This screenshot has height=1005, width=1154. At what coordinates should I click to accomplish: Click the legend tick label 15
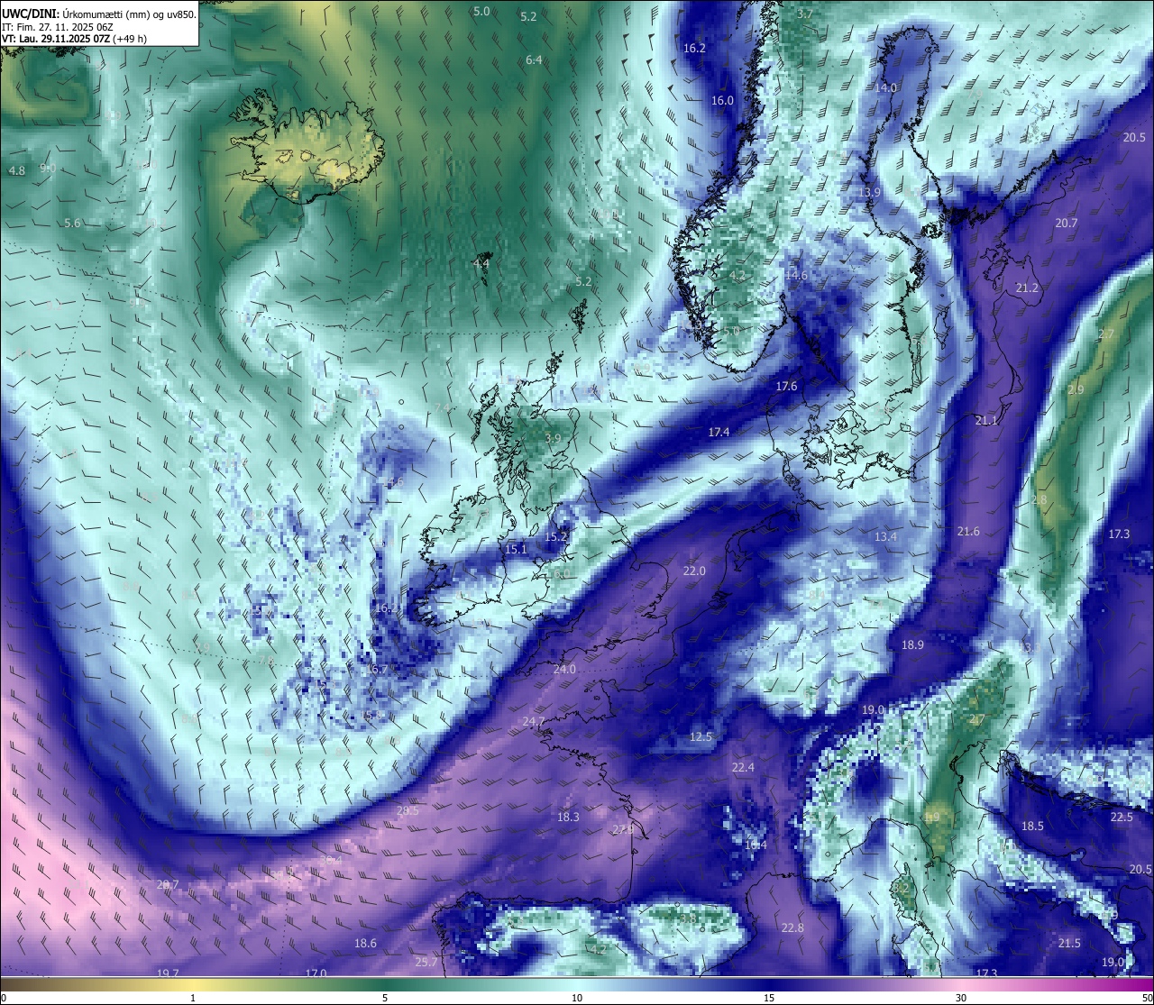click(x=769, y=998)
